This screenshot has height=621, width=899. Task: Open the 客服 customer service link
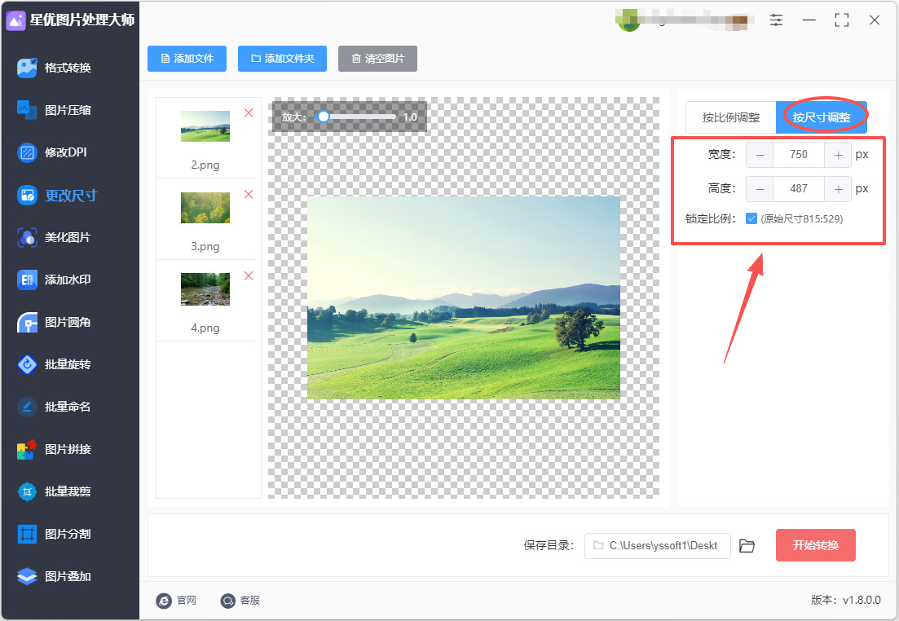pos(240,601)
